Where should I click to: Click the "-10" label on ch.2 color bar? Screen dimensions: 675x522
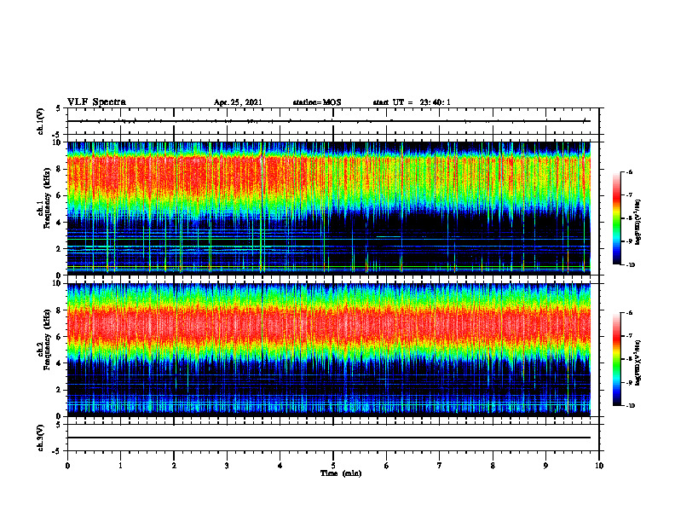[x=630, y=406]
